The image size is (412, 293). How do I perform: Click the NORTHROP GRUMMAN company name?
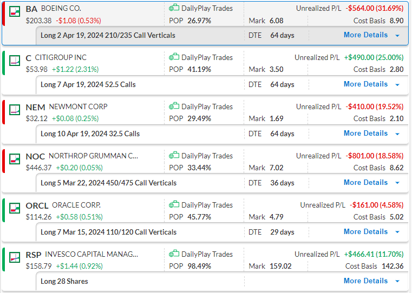click(x=93, y=156)
